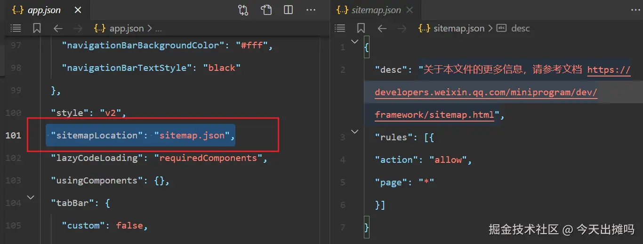Click the "requiredComponents" value
Screen dimensions: 643x244
pyautogui.click(x=208, y=158)
